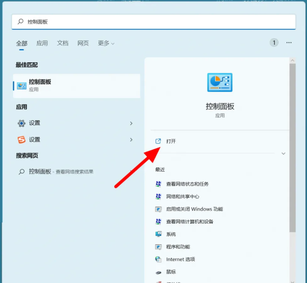Switch to the 应用 filter tab

pyautogui.click(x=42, y=43)
